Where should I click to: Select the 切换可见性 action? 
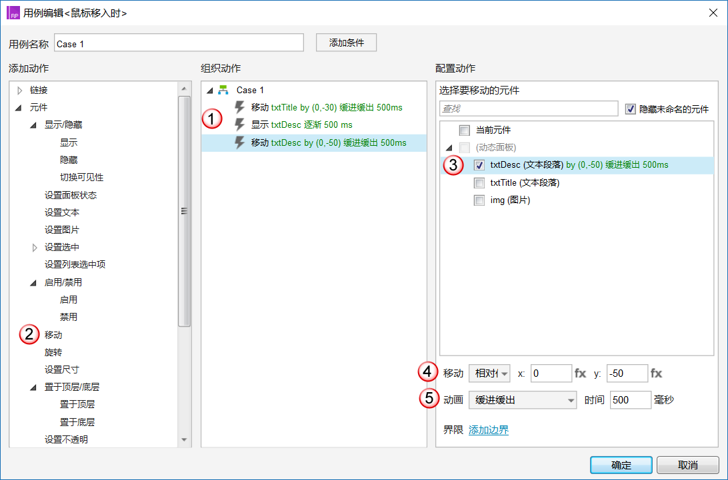tap(82, 177)
